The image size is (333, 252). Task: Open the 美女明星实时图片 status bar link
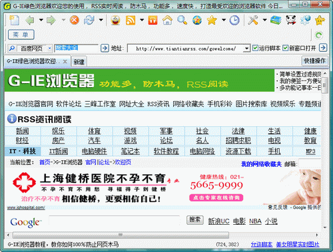click(x=298, y=244)
